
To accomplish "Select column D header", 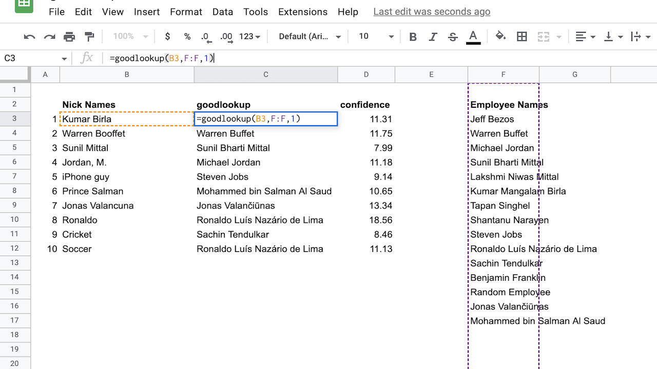I will [x=366, y=74].
